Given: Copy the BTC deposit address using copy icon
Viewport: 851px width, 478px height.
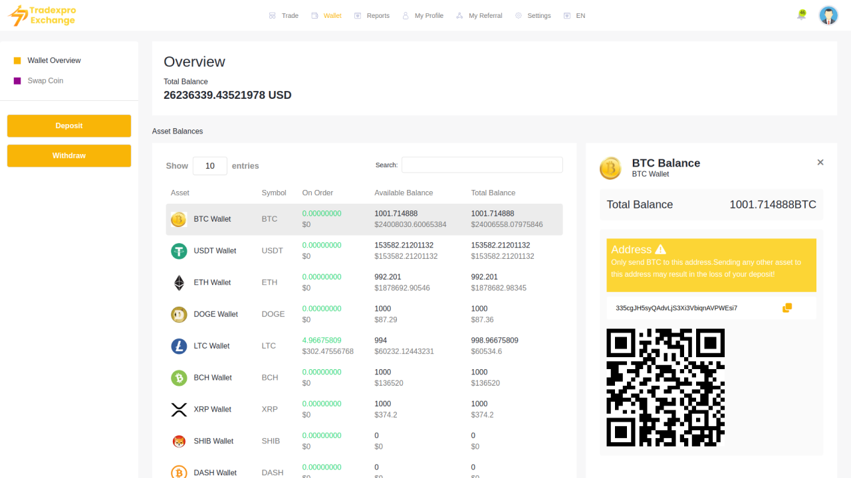Looking at the screenshot, I should point(787,307).
